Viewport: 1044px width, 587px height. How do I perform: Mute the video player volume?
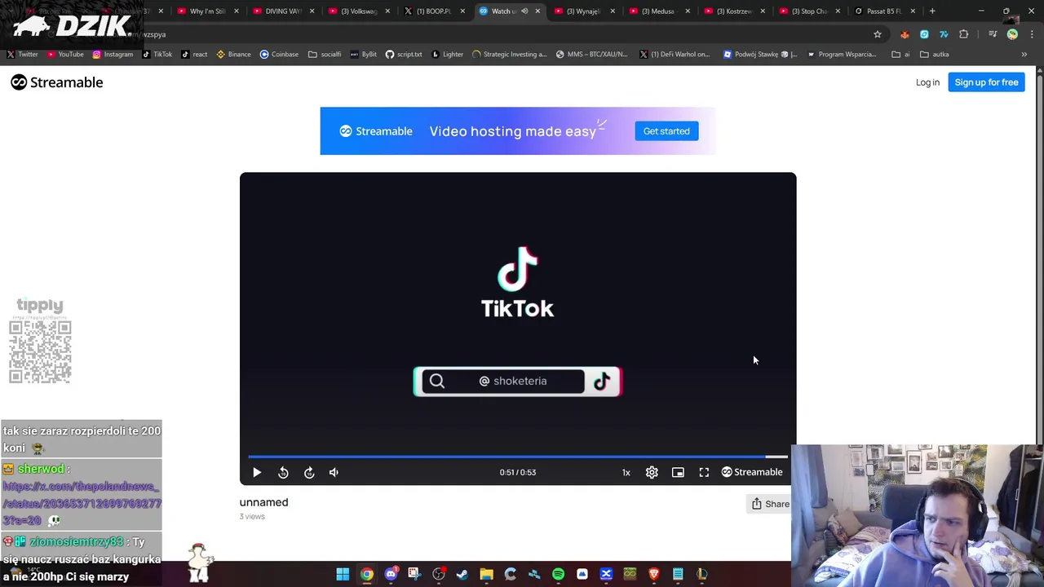point(334,472)
